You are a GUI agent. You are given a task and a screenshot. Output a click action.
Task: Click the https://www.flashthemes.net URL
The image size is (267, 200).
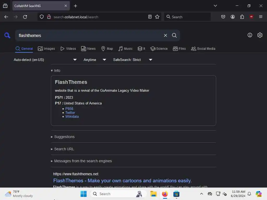point(76,174)
